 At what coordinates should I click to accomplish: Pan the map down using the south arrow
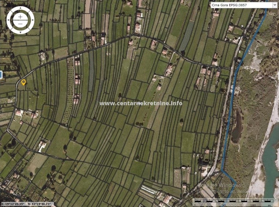(x=20, y=32)
